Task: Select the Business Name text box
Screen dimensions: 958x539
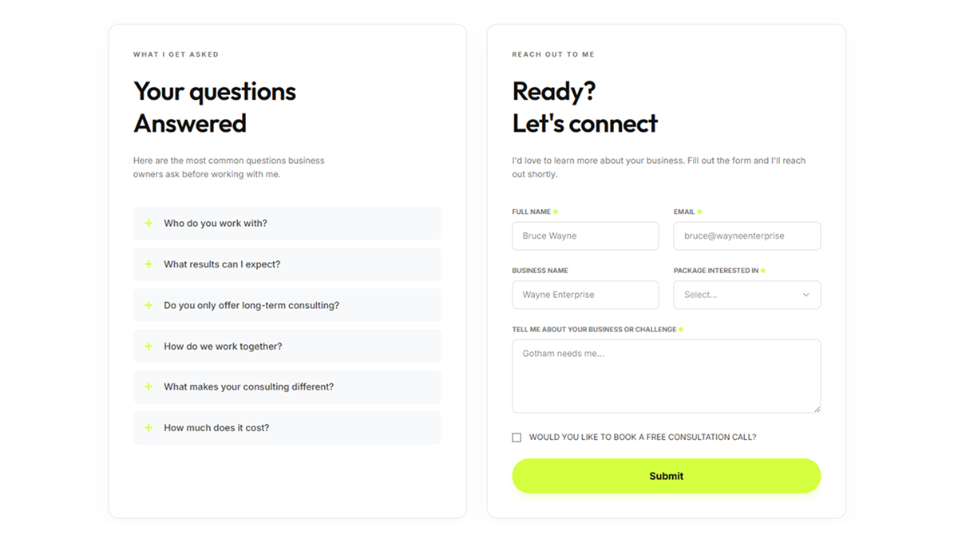Action: pos(585,295)
